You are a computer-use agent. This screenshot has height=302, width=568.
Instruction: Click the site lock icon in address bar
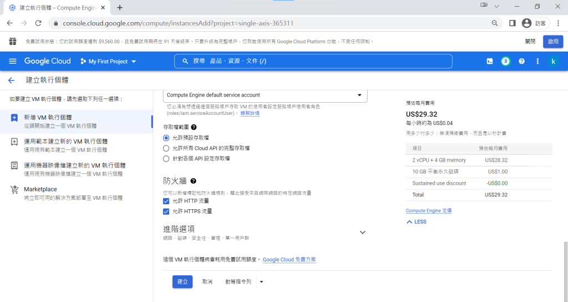pos(55,23)
